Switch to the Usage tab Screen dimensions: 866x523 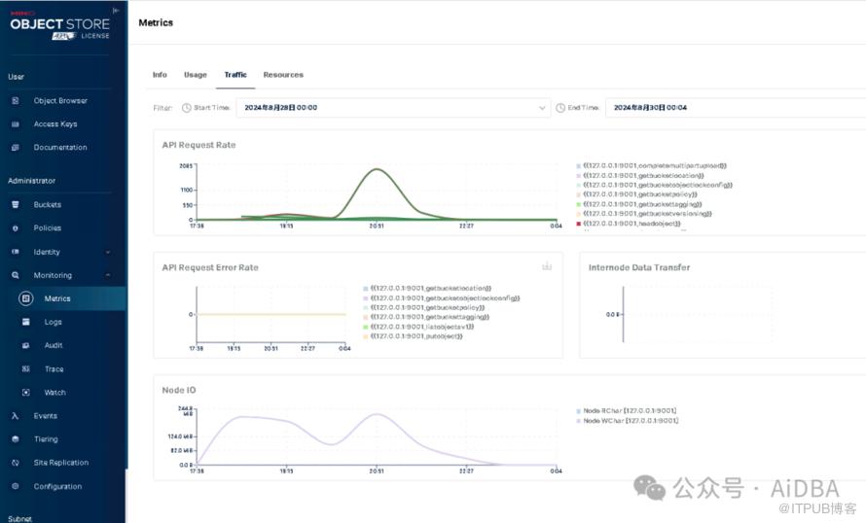[196, 75]
